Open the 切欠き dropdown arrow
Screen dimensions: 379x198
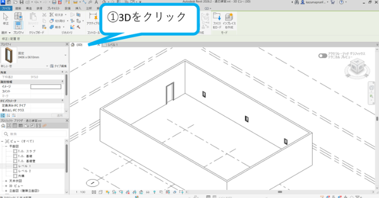66,15
